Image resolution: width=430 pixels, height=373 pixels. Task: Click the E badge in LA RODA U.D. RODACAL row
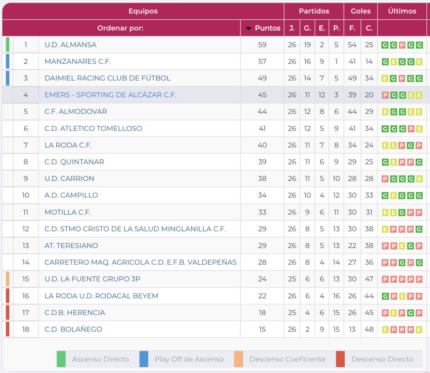[402, 296]
